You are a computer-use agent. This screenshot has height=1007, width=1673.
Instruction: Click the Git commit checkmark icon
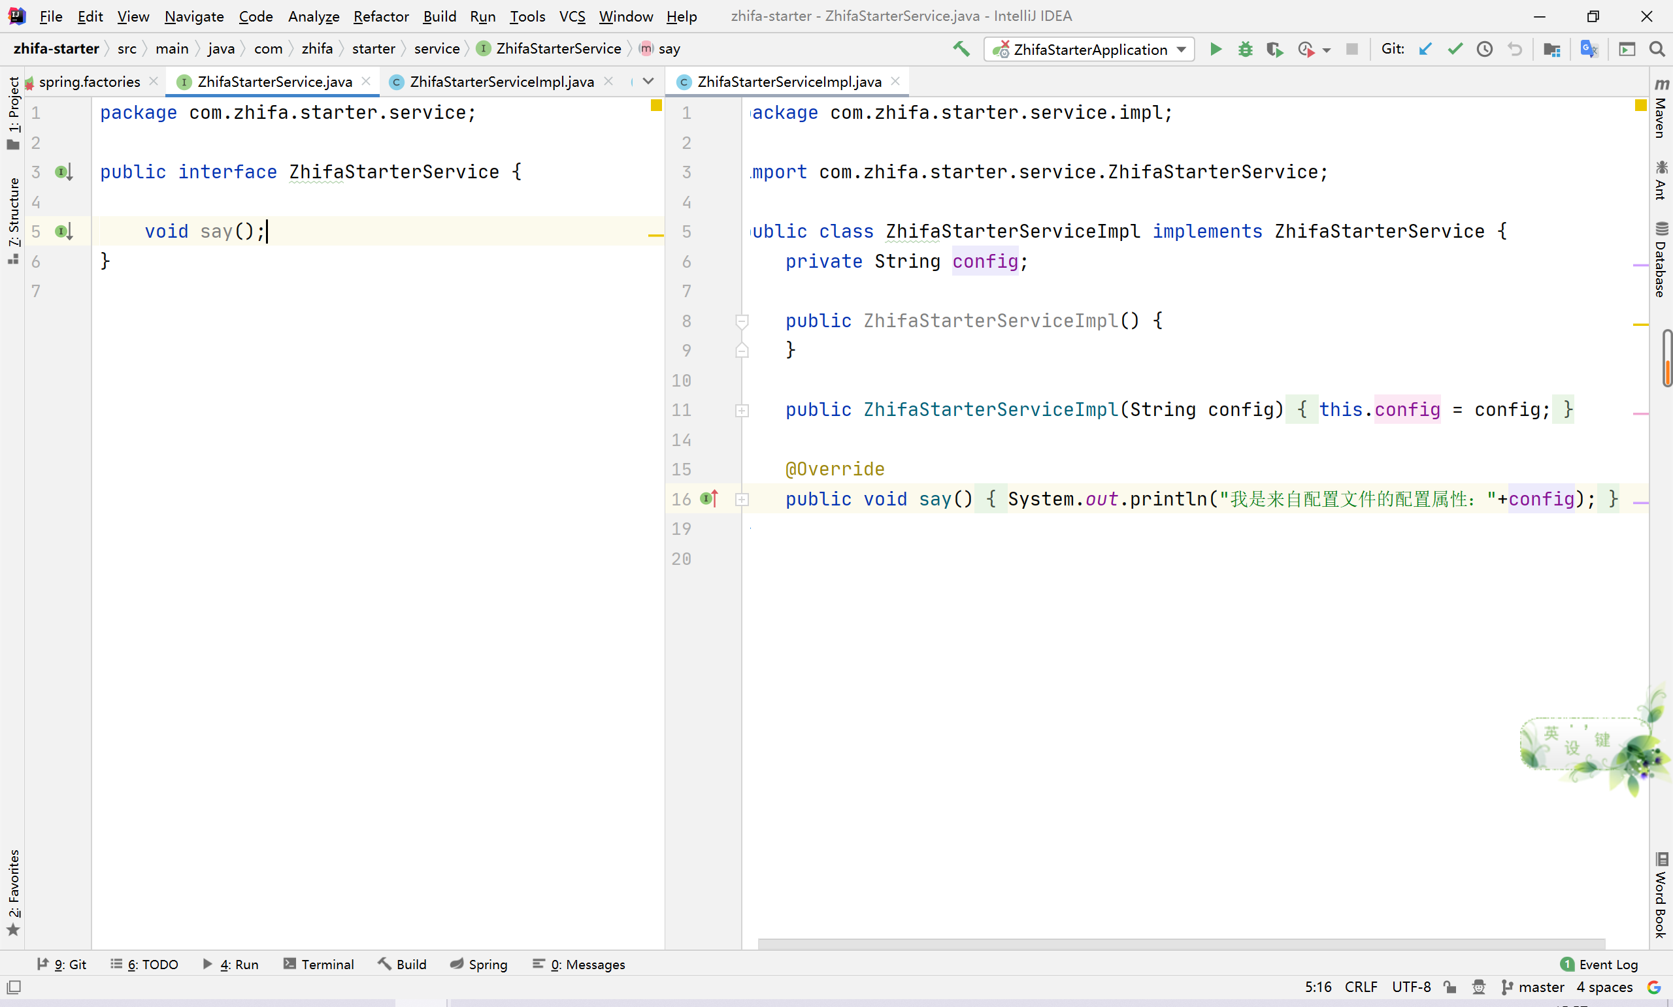pyautogui.click(x=1455, y=49)
